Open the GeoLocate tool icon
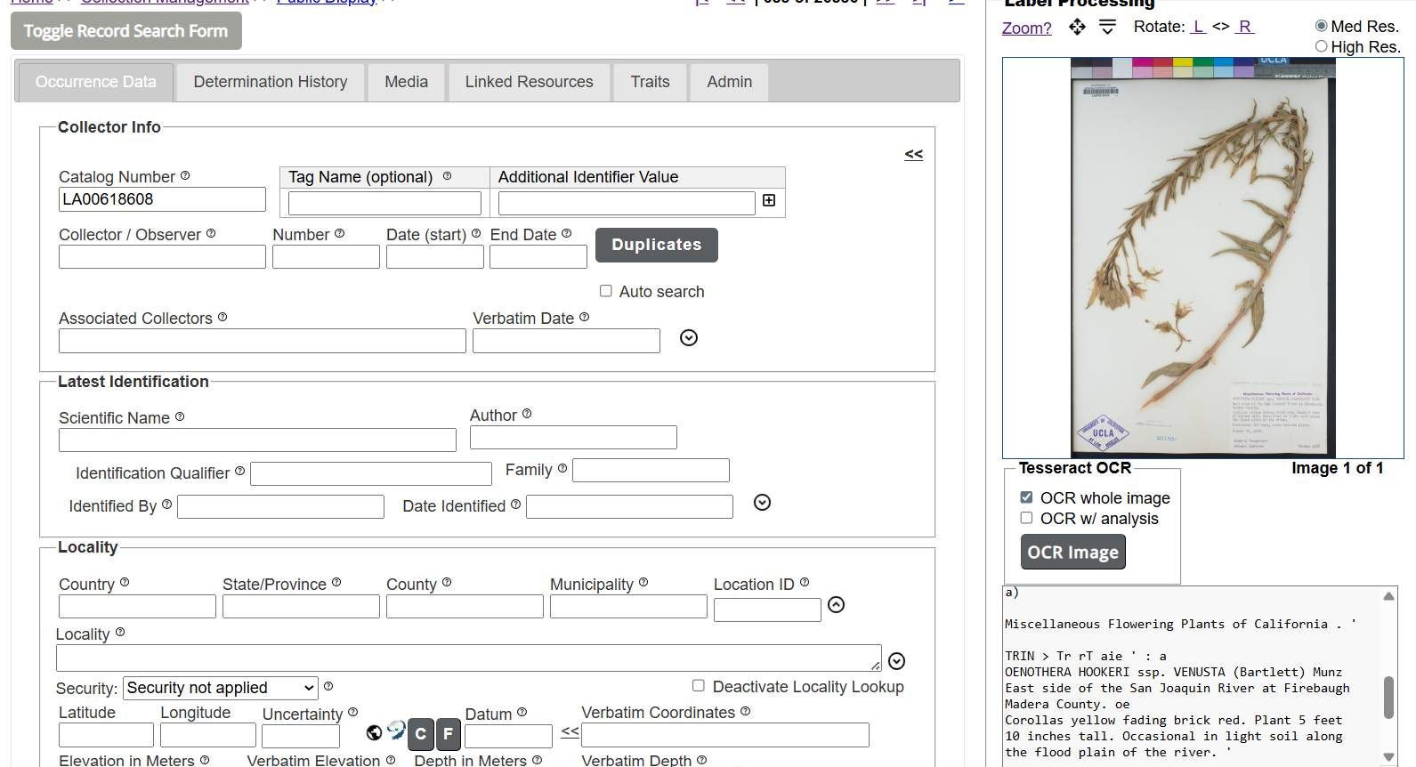Image resolution: width=1416 pixels, height=767 pixels. (396, 731)
